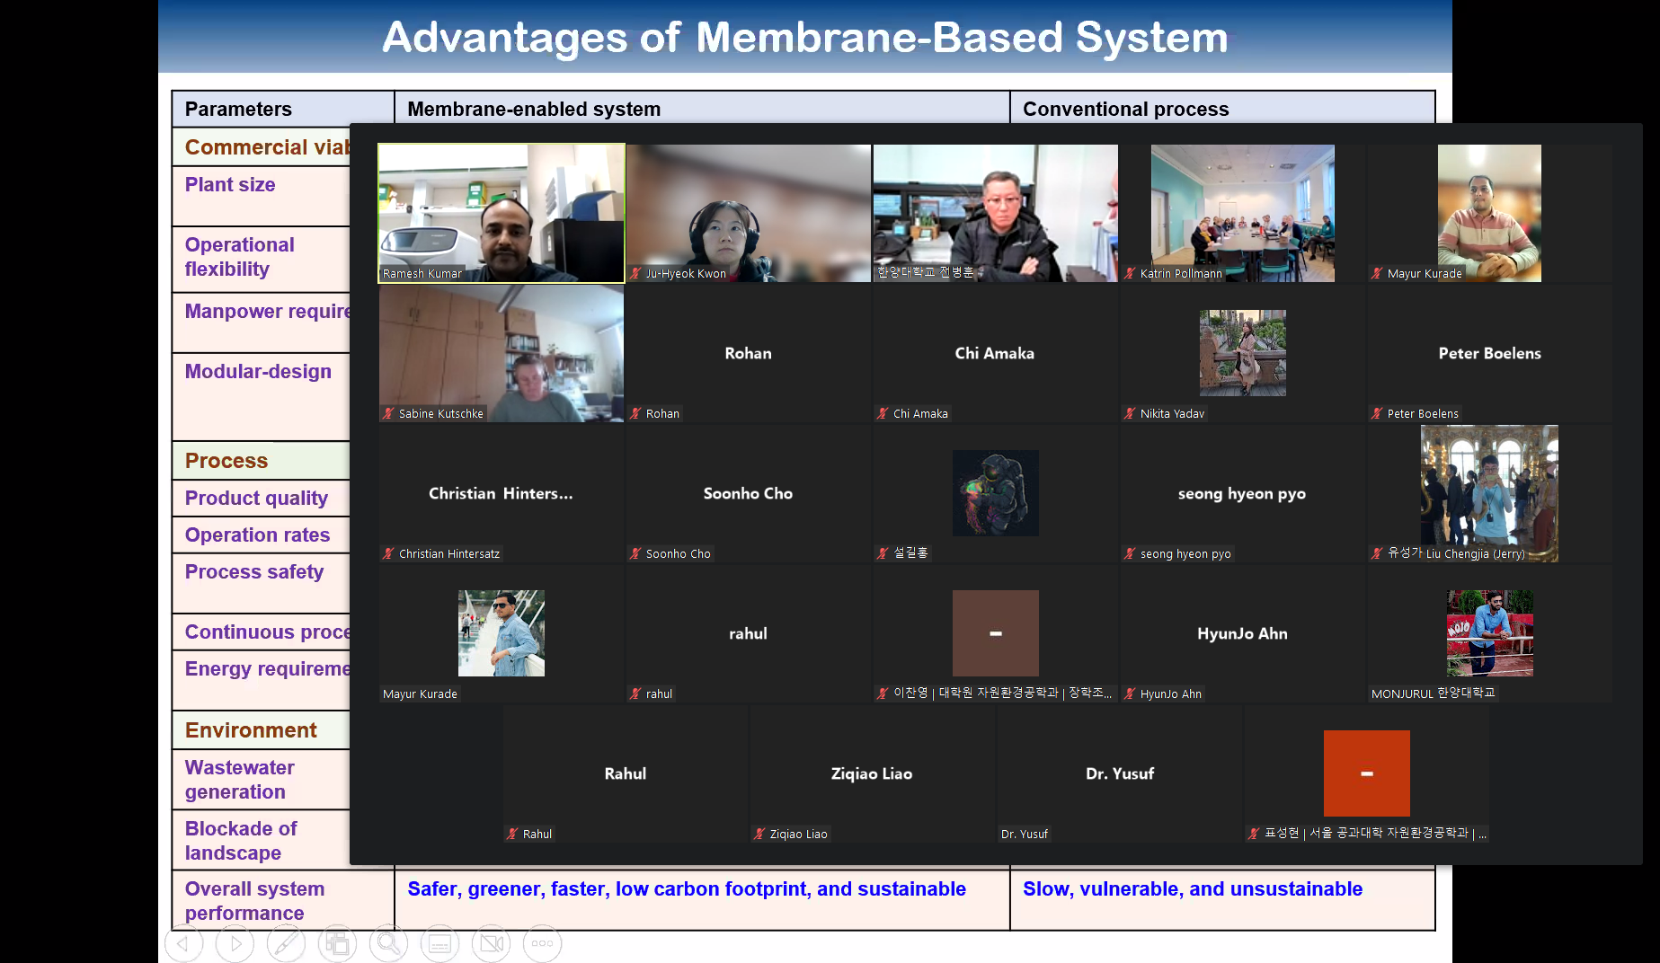Click Sabine Kutschke's video tile
Image resolution: width=1660 pixels, height=963 pixels.
point(501,353)
